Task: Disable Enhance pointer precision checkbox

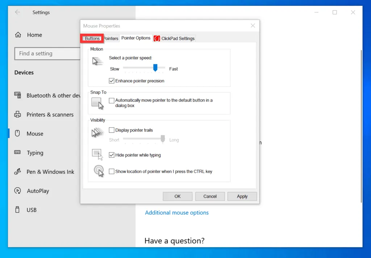Action: pyautogui.click(x=112, y=81)
